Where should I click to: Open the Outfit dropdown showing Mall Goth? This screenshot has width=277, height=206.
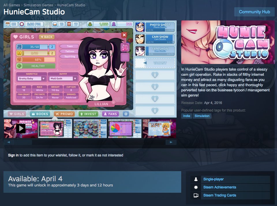tap(63, 78)
